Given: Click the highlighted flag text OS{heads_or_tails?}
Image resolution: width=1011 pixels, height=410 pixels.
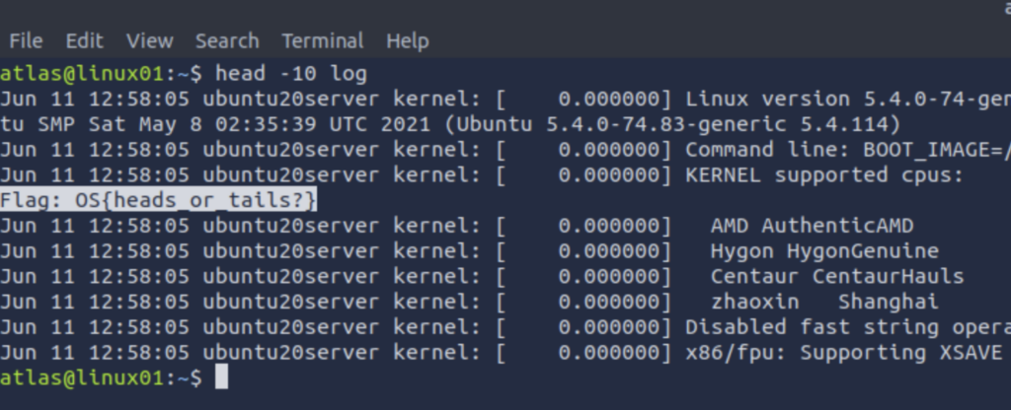Looking at the screenshot, I should [196, 201].
